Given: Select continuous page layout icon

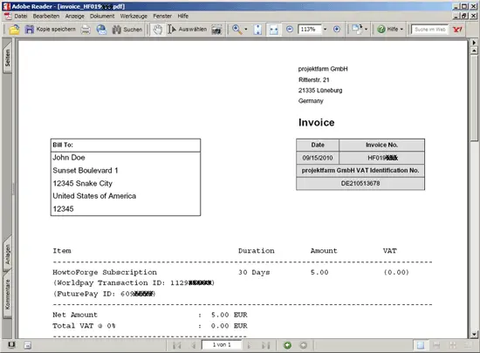Looking at the screenshot, I should coord(437,345).
